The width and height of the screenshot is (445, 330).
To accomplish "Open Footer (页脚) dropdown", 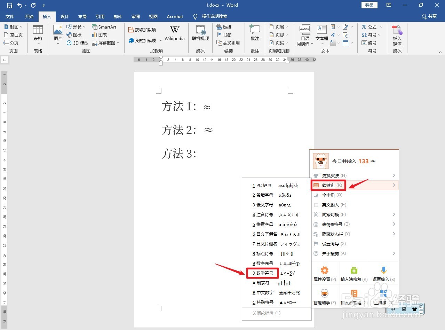I will (279, 35).
